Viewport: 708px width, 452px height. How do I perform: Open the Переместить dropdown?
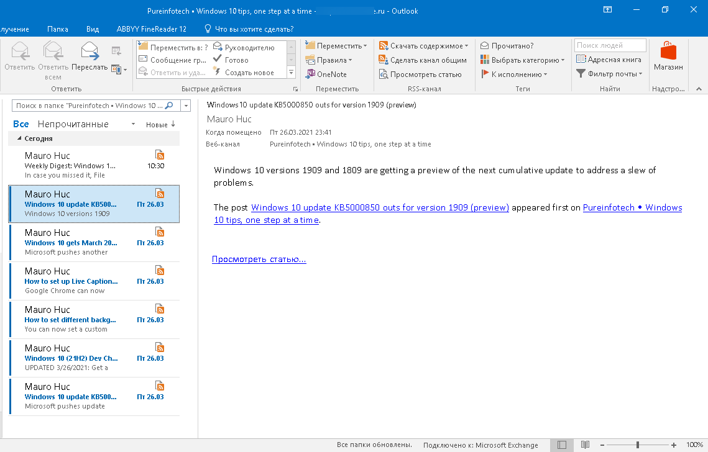(x=336, y=45)
